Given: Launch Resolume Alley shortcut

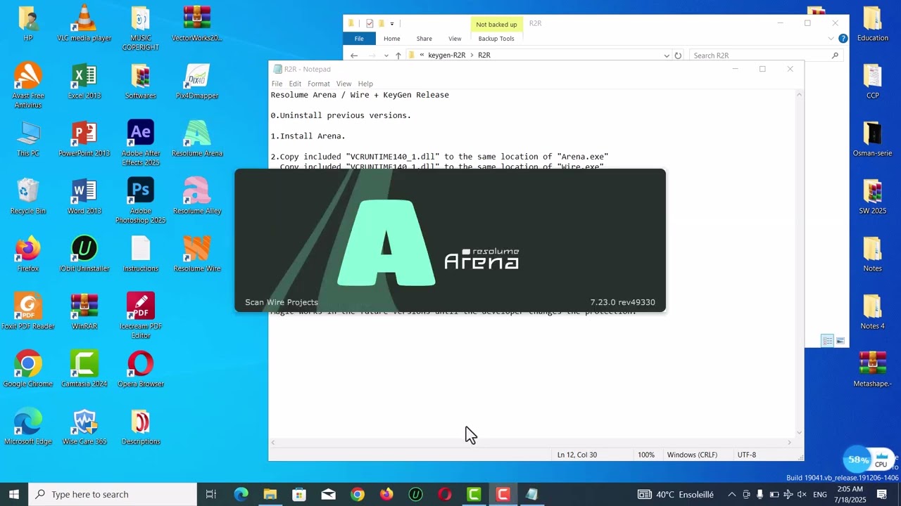Looking at the screenshot, I should pyautogui.click(x=197, y=197).
